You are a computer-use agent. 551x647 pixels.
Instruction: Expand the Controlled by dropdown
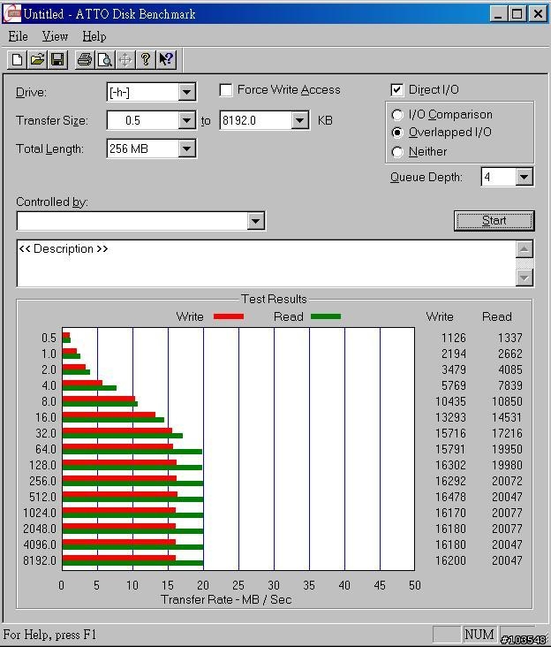255,221
